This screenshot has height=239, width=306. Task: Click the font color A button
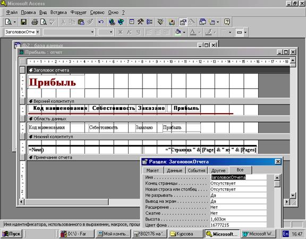(x=193, y=32)
